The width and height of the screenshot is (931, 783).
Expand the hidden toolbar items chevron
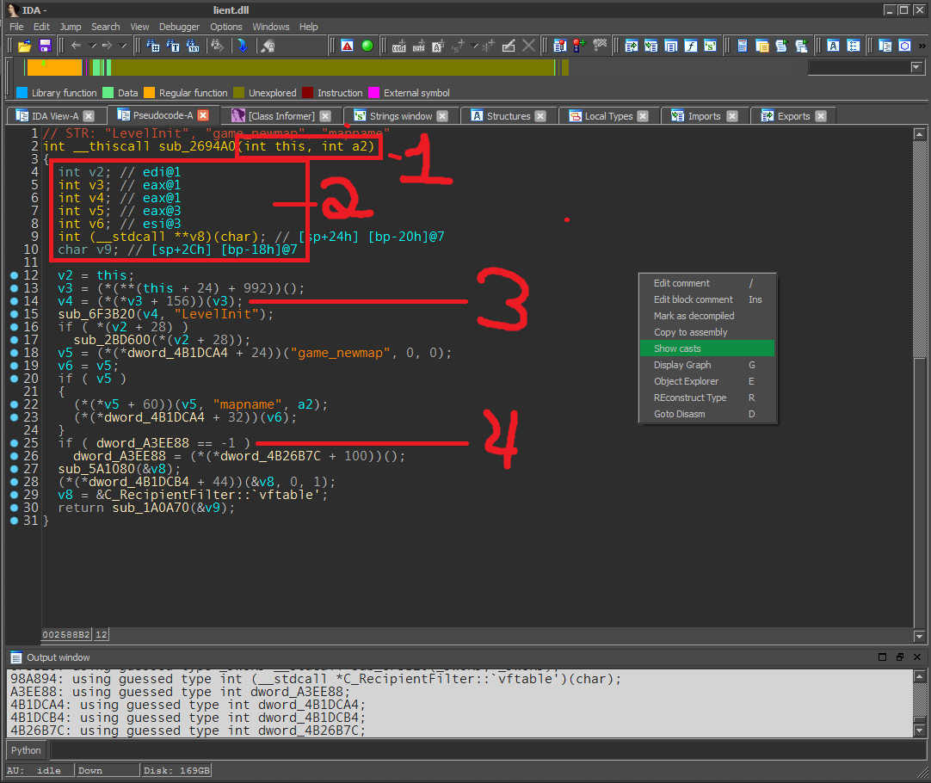922,46
